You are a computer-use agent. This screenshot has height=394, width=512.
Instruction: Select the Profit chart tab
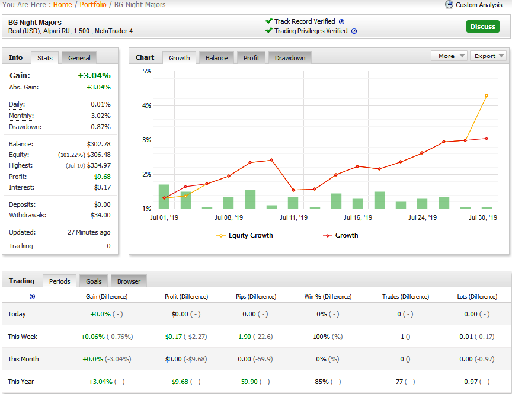click(251, 58)
